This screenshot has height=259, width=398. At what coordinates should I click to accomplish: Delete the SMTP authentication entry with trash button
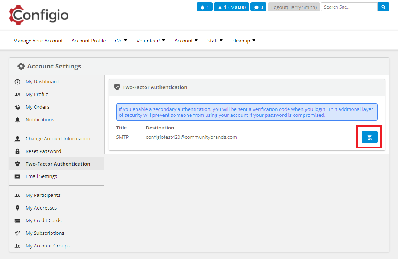[x=369, y=137]
